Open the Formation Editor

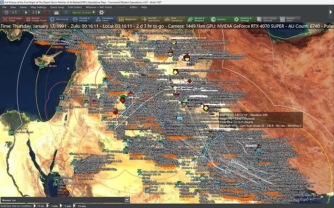105,19
